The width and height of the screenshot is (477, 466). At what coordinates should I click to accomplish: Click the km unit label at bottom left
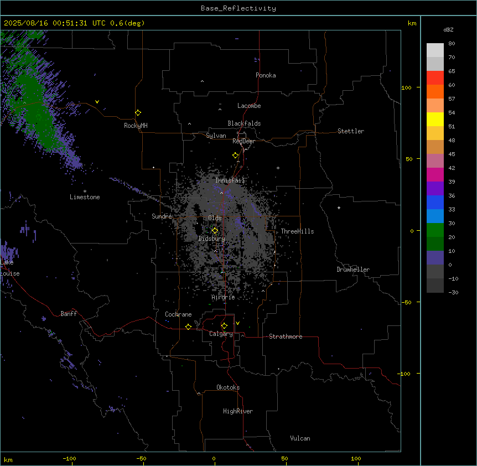8,459
